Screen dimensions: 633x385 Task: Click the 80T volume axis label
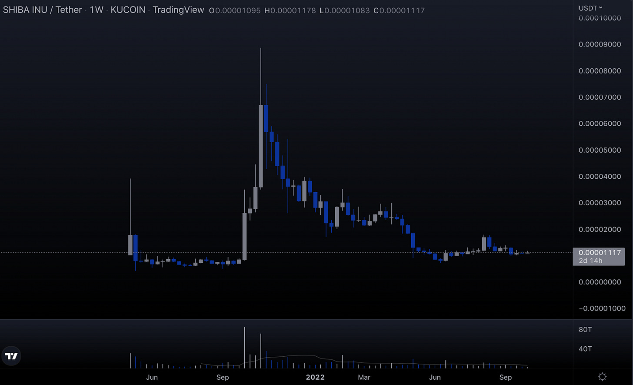click(586, 330)
